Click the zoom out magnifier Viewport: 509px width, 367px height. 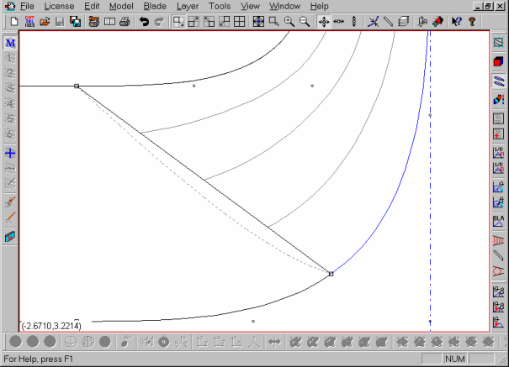(x=305, y=22)
